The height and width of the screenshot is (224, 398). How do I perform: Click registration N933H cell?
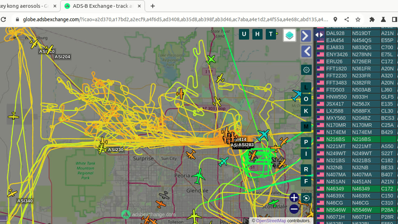(366, 97)
